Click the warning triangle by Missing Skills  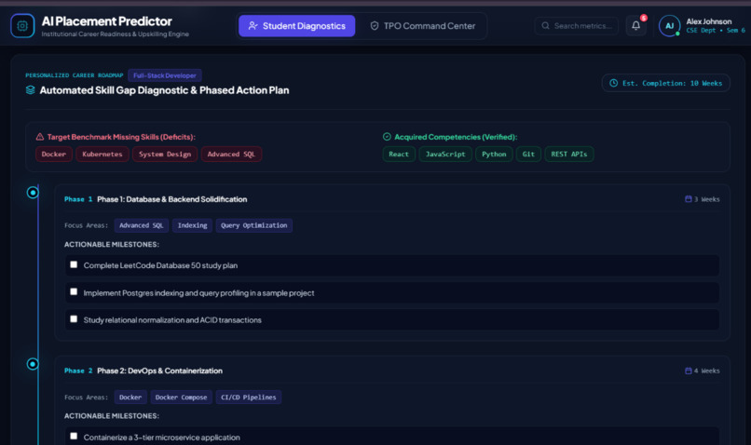40,137
